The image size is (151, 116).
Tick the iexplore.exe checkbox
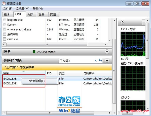pyautogui.click(x=4, y=20)
